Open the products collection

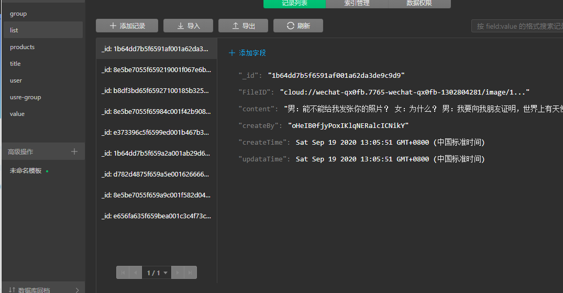(x=23, y=47)
